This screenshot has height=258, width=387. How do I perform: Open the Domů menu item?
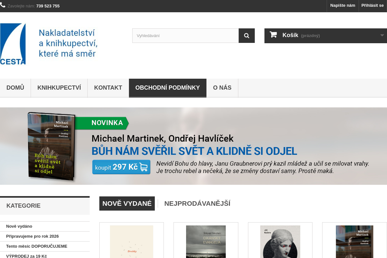tap(15, 88)
